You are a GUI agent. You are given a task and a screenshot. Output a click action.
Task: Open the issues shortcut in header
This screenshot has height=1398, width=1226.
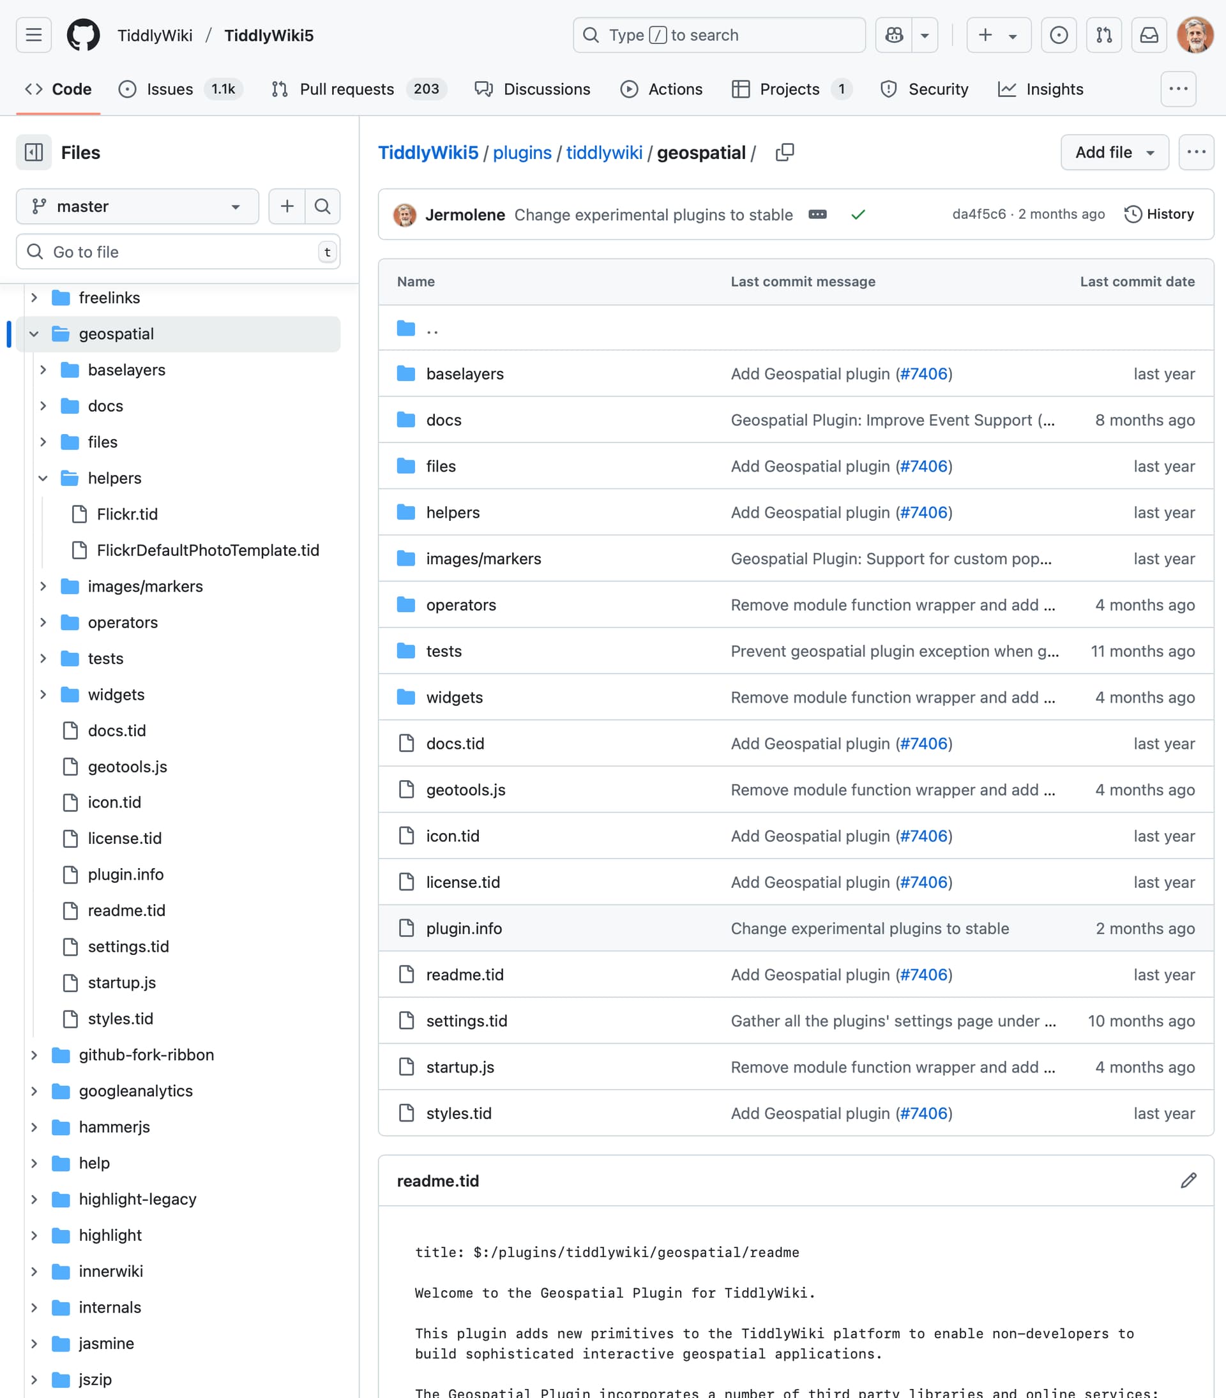1059,35
